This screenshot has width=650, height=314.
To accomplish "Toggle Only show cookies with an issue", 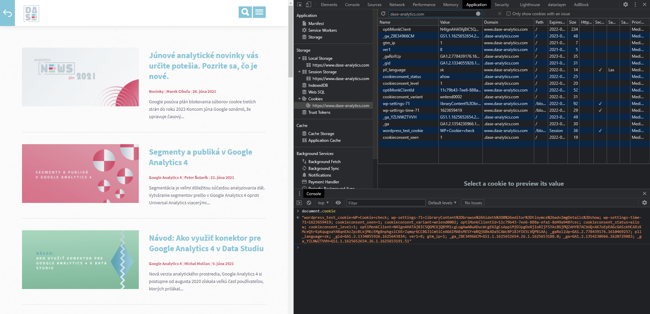I will (508, 14).
